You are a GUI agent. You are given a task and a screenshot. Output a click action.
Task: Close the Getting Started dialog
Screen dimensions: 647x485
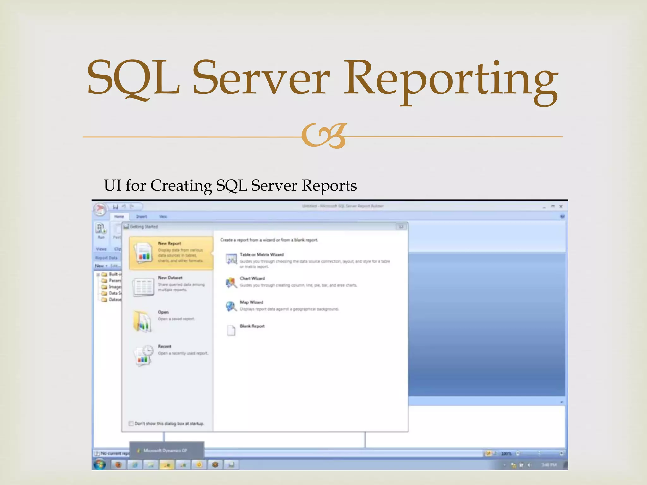pyautogui.click(x=401, y=226)
